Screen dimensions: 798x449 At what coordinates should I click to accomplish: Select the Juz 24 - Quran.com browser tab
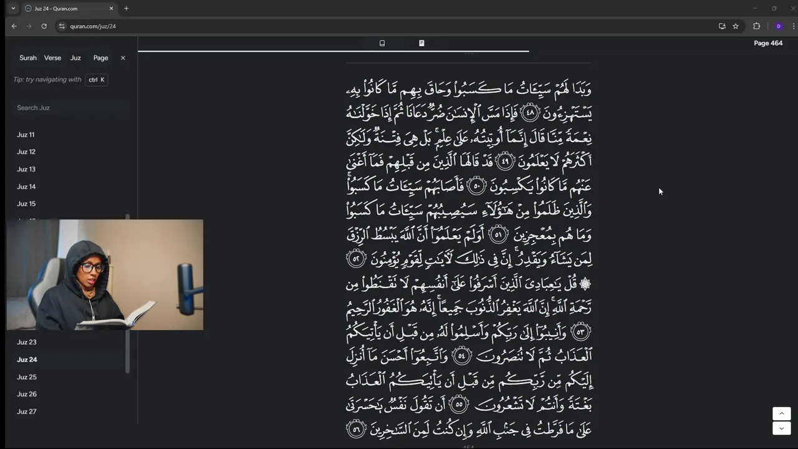tap(68, 8)
